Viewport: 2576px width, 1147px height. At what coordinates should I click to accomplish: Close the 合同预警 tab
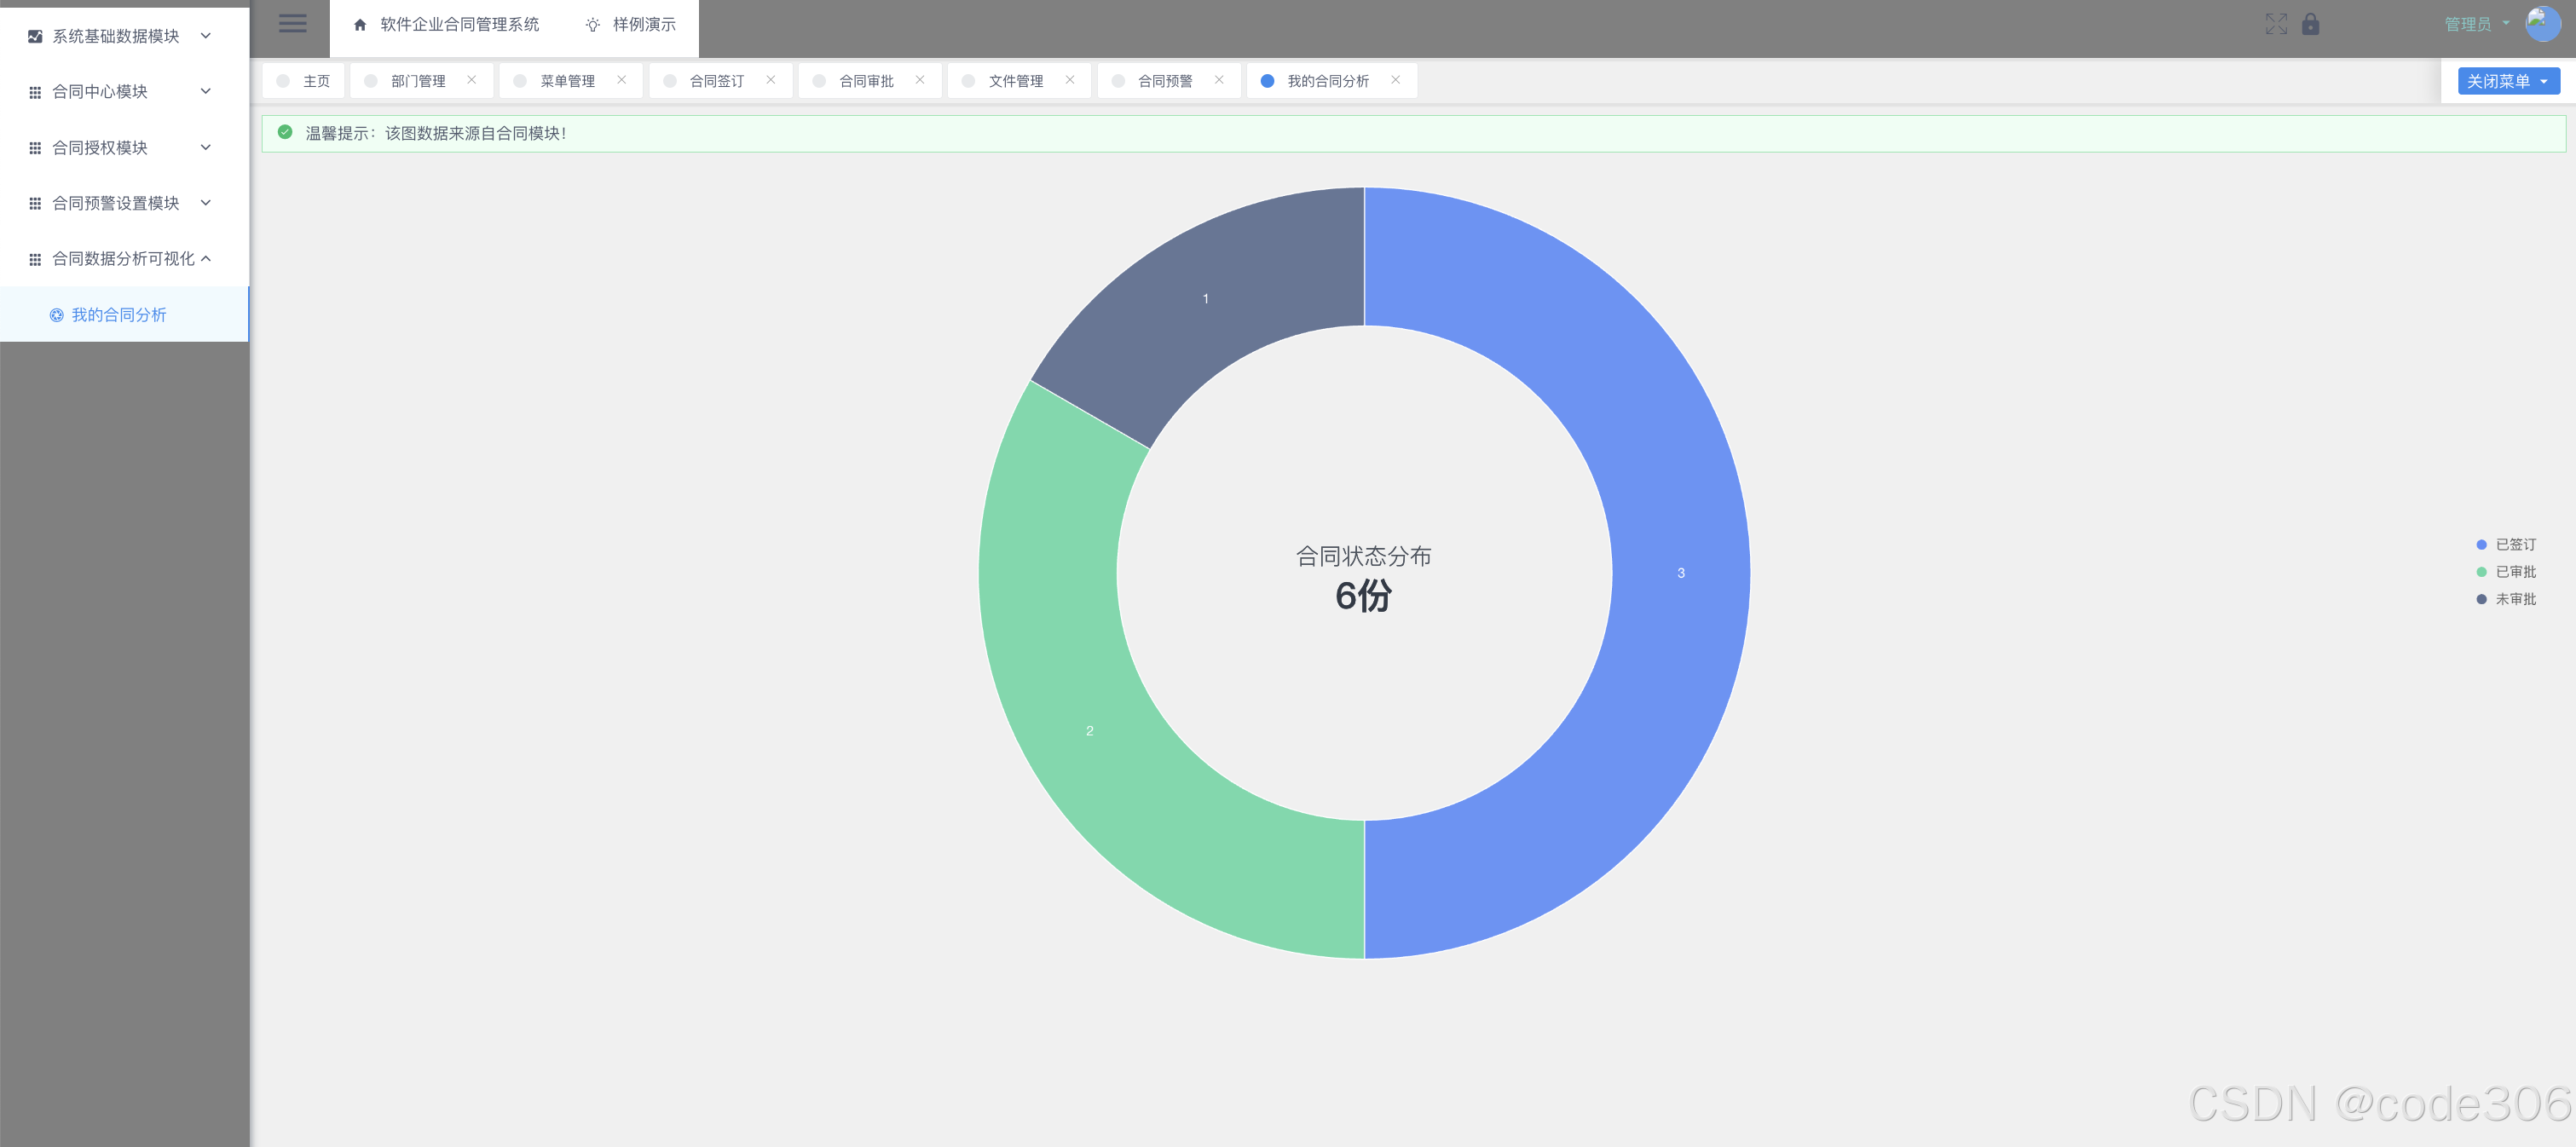(1219, 80)
